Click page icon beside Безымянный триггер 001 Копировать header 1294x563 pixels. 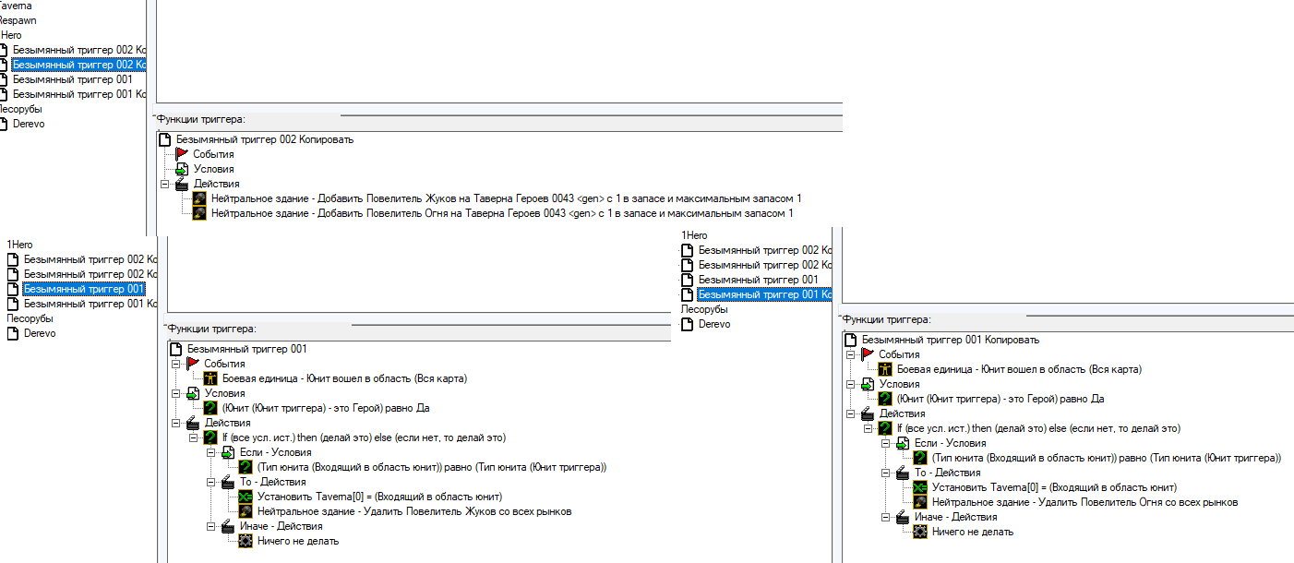(851, 340)
